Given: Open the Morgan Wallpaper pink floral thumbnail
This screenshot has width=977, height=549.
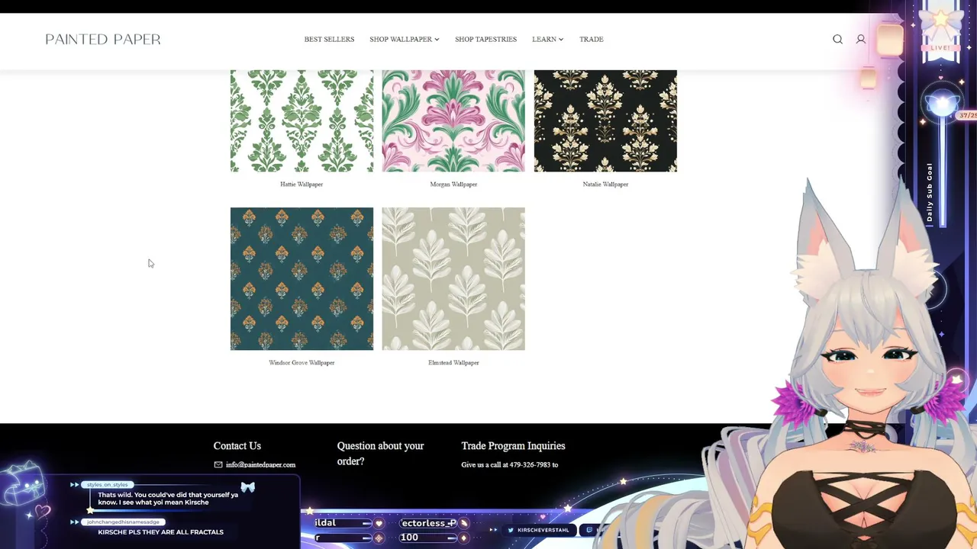Looking at the screenshot, I should pyautogui.click(x=453, y=120).
